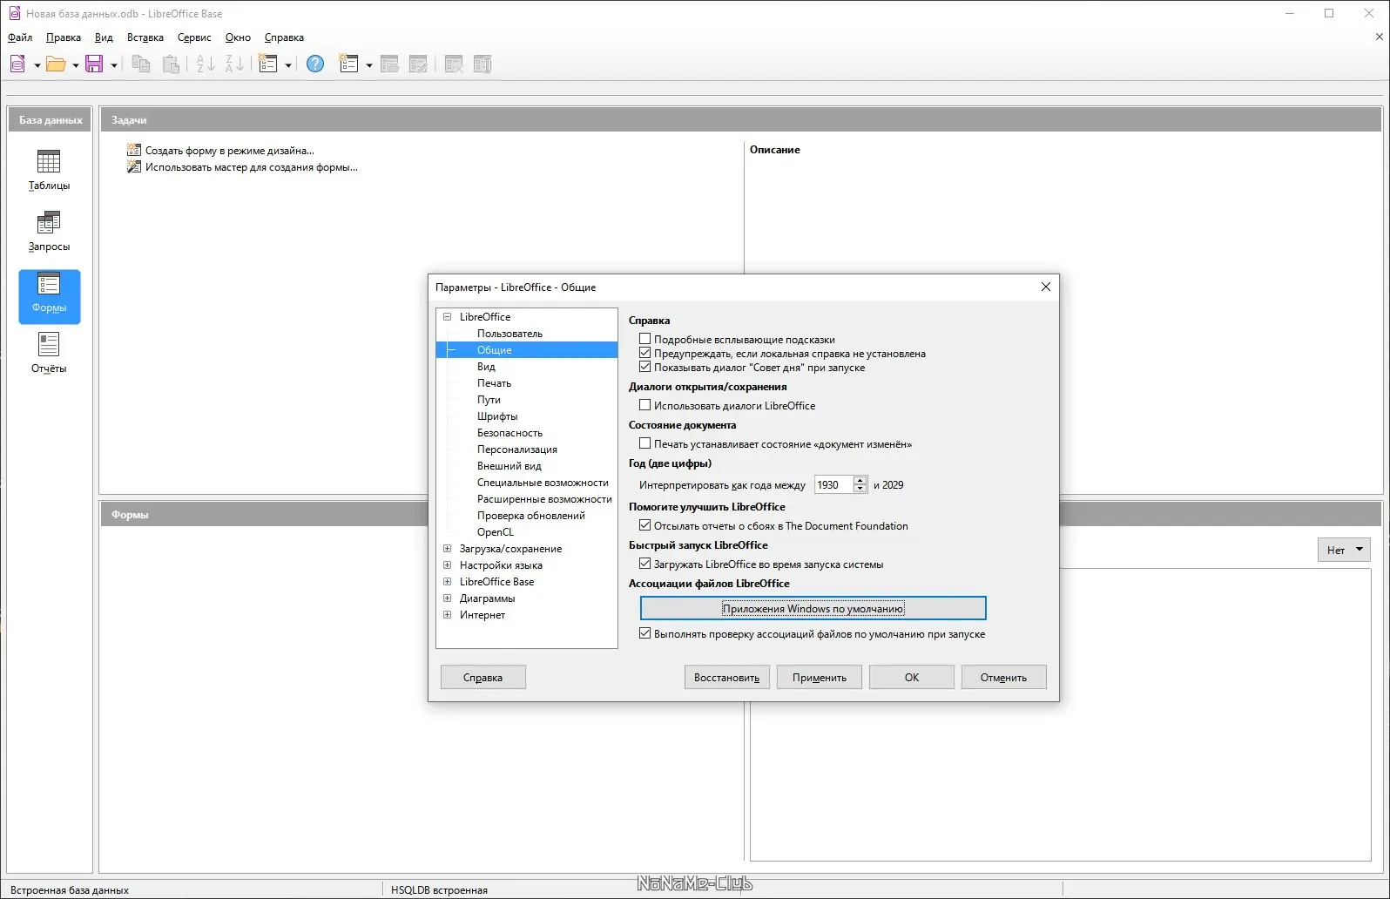This screenshot has width=1390, height=899.
Task: Select Запросы in the database sidebar
Action: pyautogui.click(x=49, y=231)
